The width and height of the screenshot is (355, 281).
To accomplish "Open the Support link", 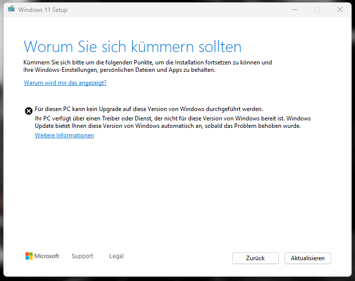I will click(x=83, y=256).
